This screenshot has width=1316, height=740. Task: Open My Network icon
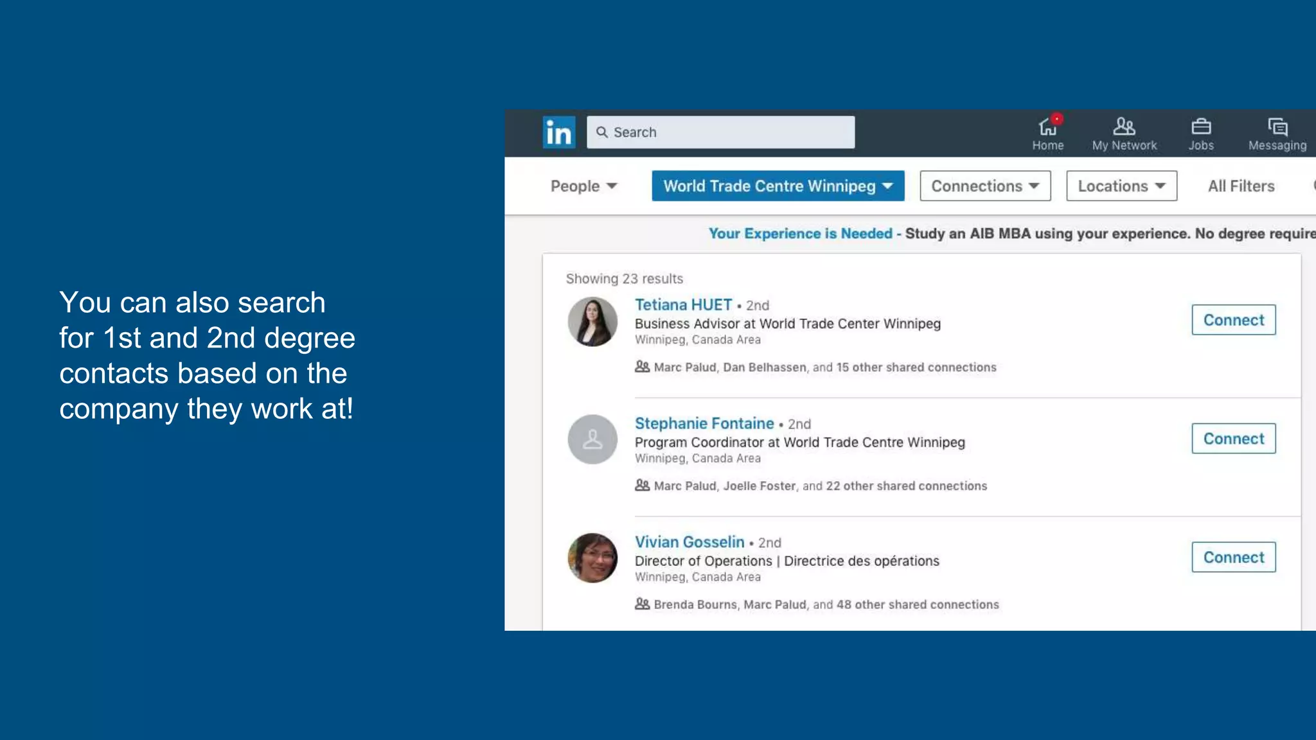tap(1124, 134)
